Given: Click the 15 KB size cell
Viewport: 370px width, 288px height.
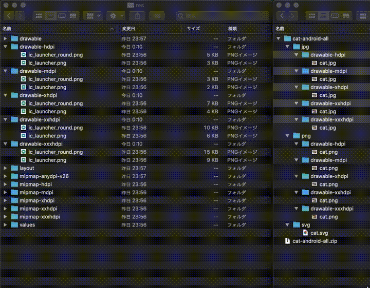Looking at the screenshot, I should point(211,152).
